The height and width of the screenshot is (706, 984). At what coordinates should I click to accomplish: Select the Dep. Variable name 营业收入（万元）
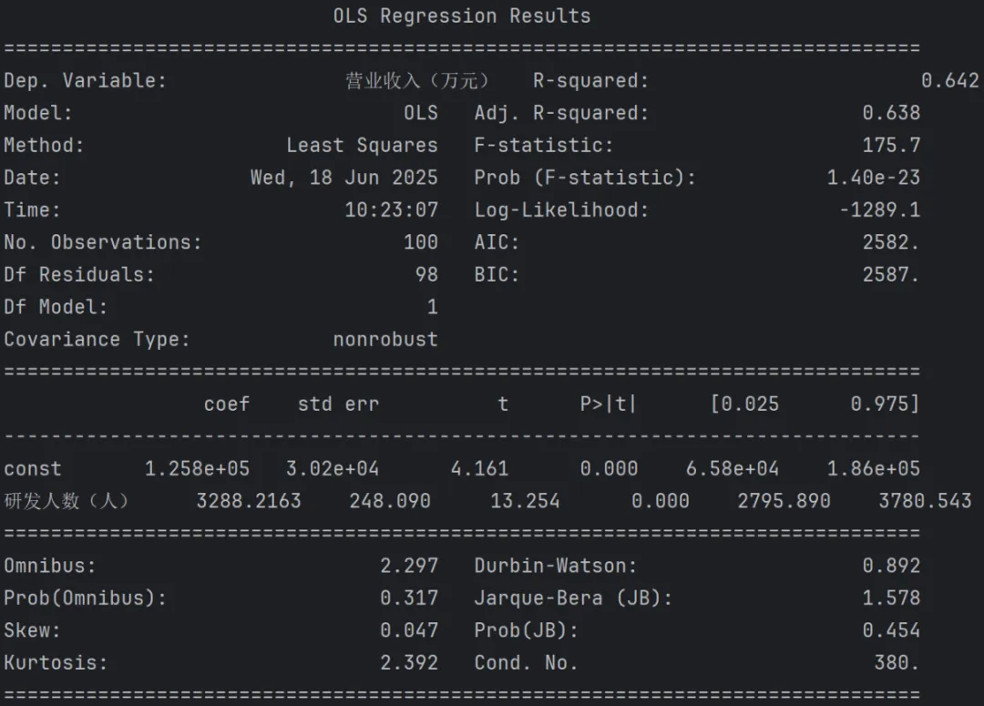click(x=416, y=80)
